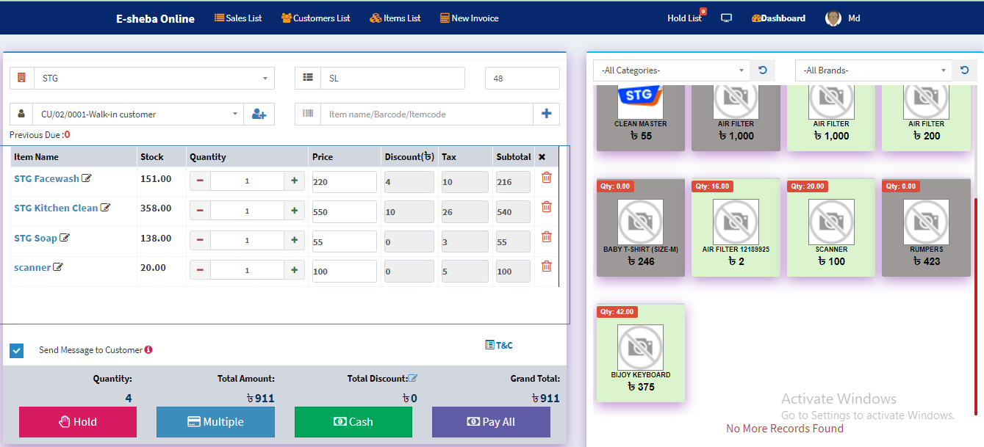Uncheck Send Message to Customer checkbox
This screenshot has height=447, width=984.
pyautogui.click(x=17, y=350)
